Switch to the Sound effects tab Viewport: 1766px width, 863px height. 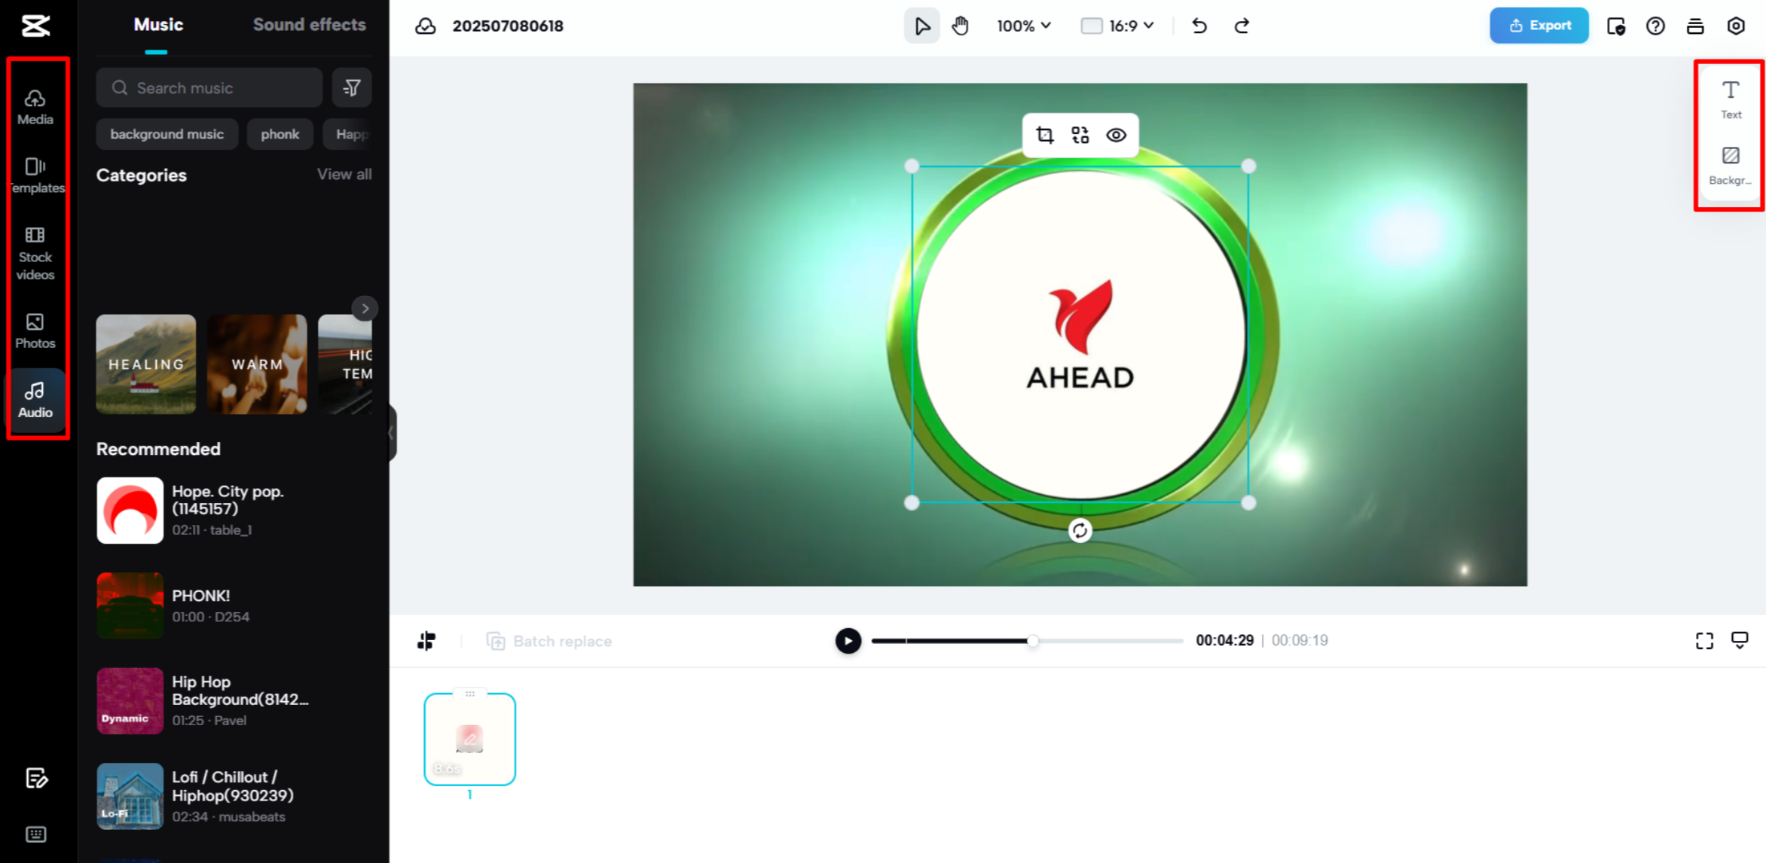pos(309,25)
